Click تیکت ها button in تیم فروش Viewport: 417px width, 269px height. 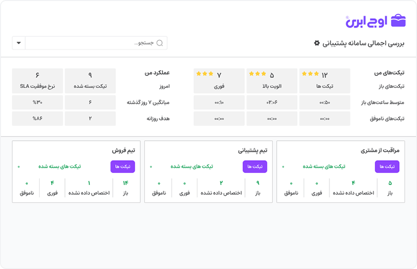(x=123, y=166)
